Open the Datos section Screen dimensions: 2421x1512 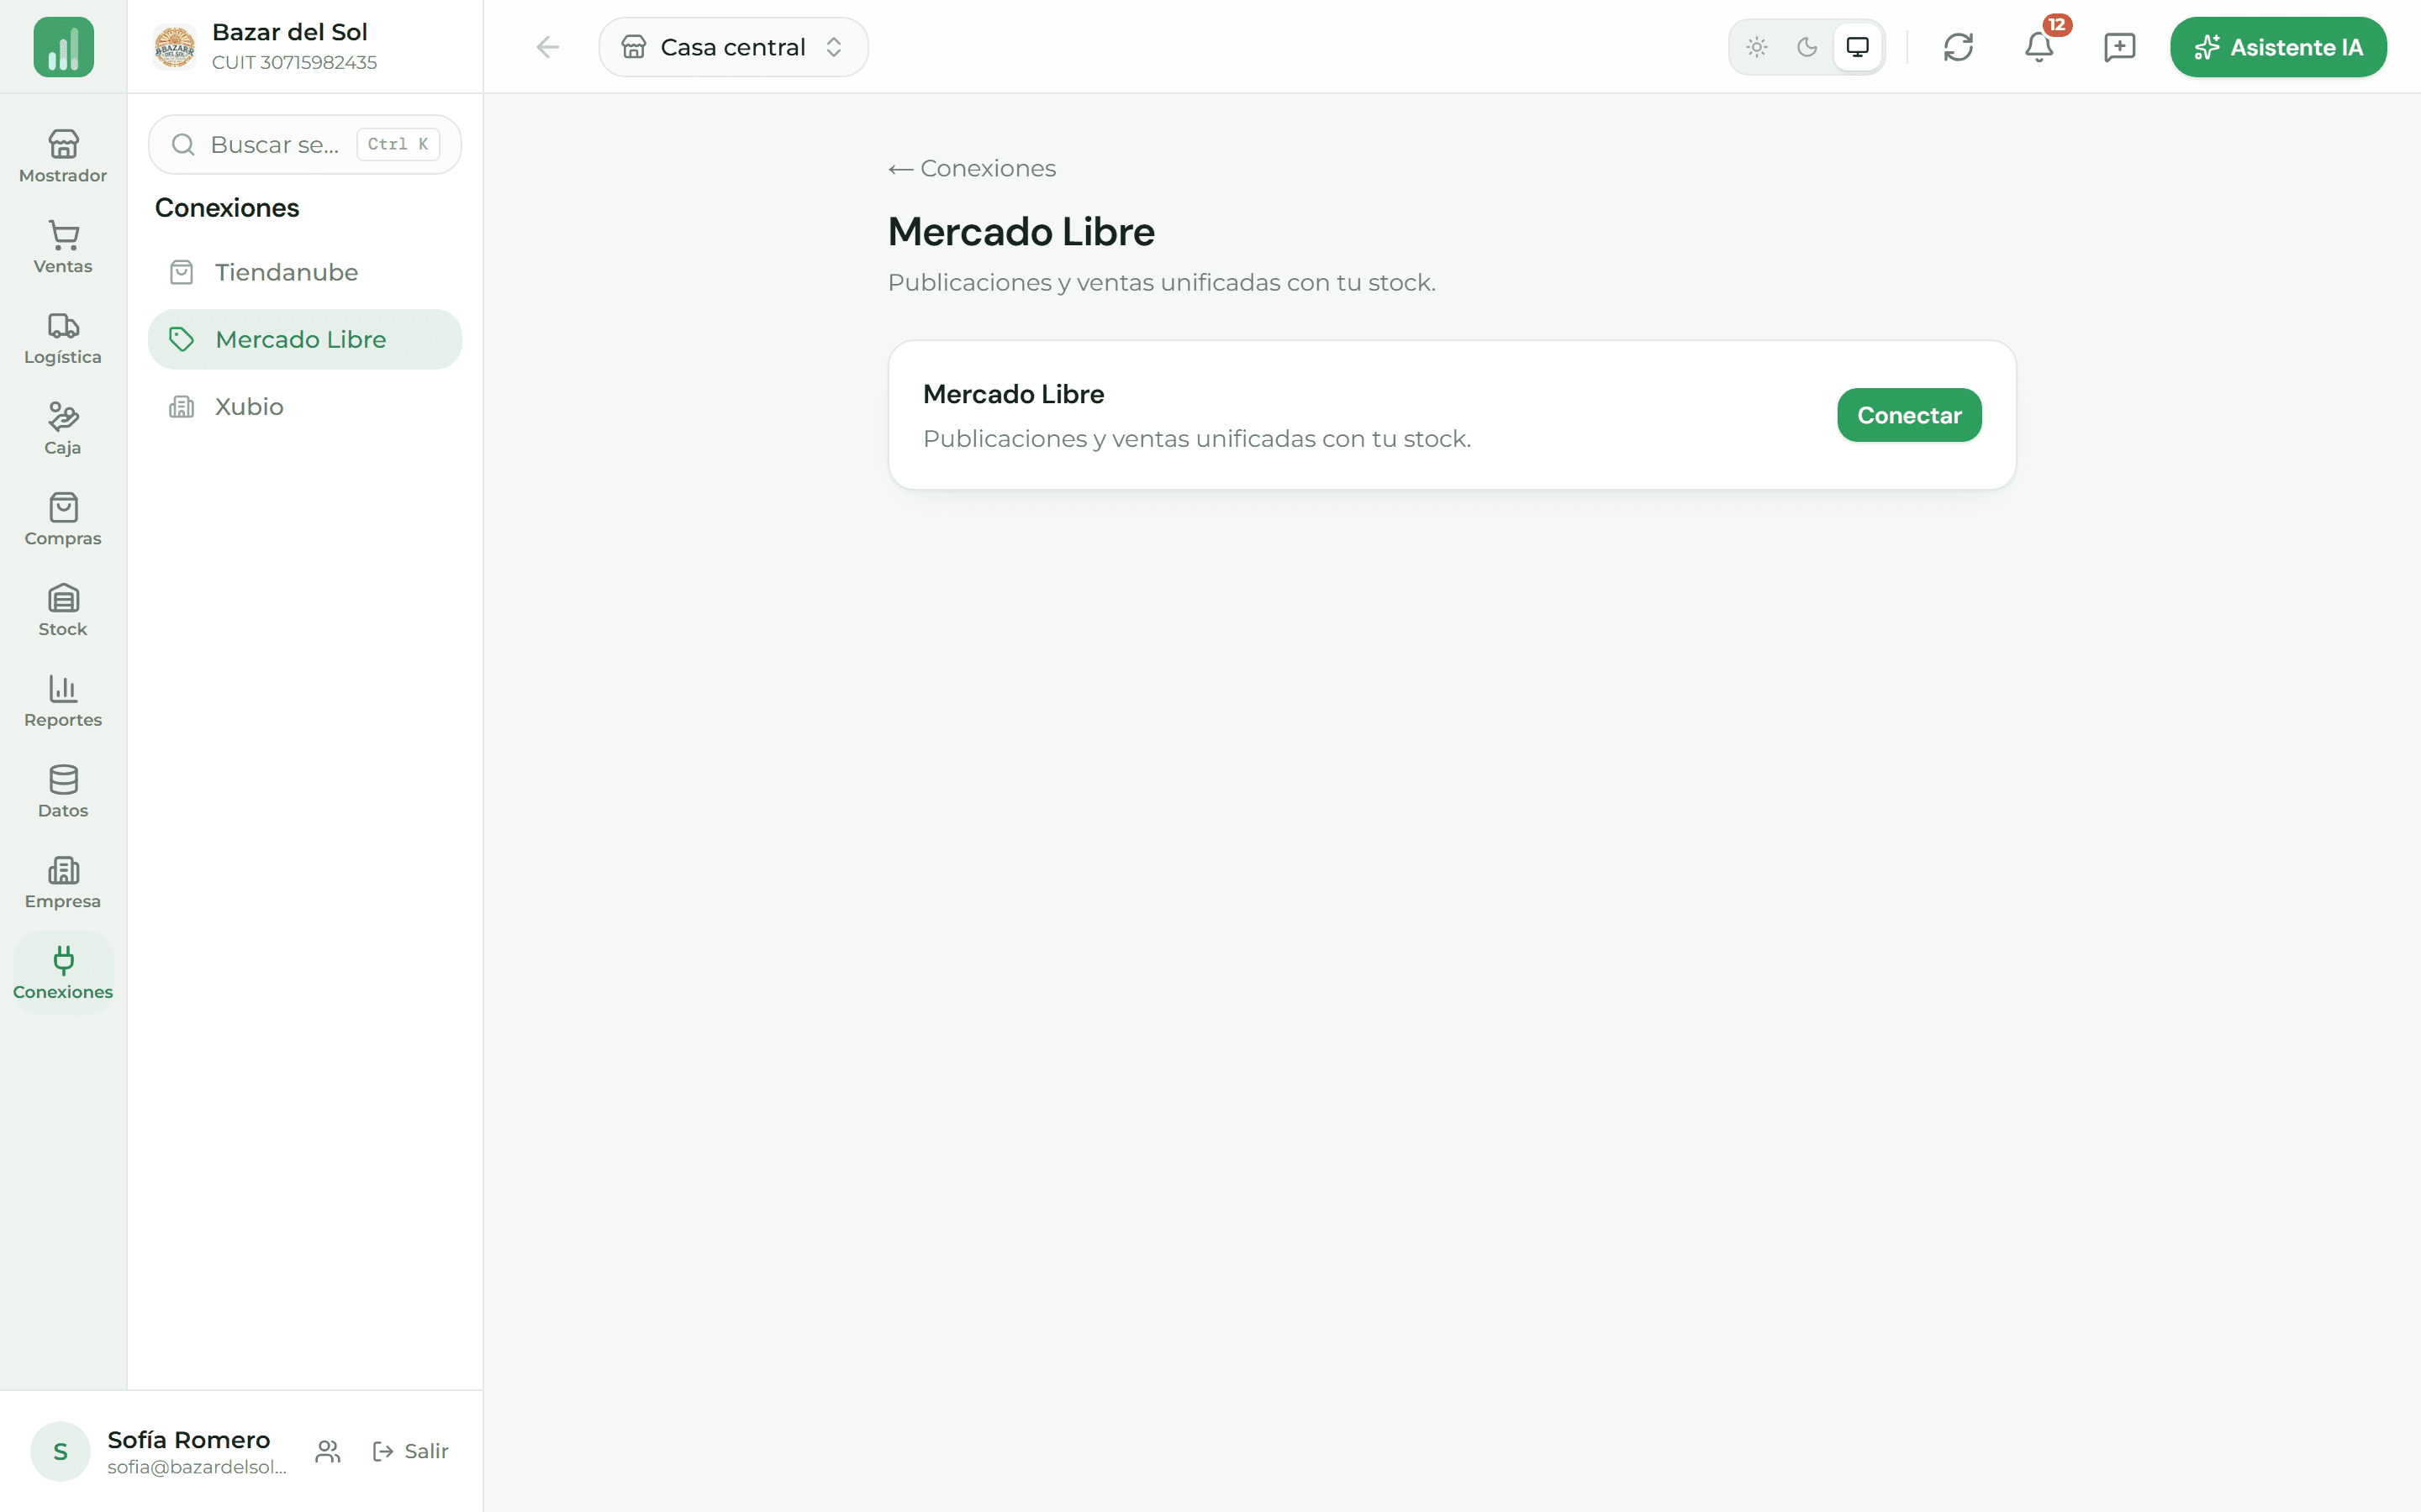pyautogui.click(x=63, y=792)
